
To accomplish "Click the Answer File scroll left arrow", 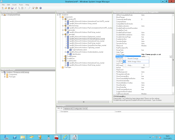I will [57, 102].
